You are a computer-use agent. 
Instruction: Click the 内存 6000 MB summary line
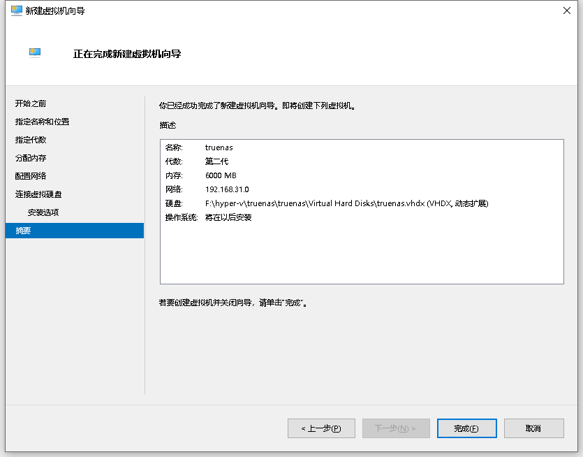221,175
